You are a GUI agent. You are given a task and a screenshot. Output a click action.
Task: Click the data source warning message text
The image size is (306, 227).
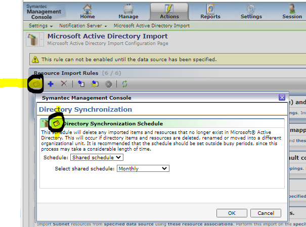129,59
